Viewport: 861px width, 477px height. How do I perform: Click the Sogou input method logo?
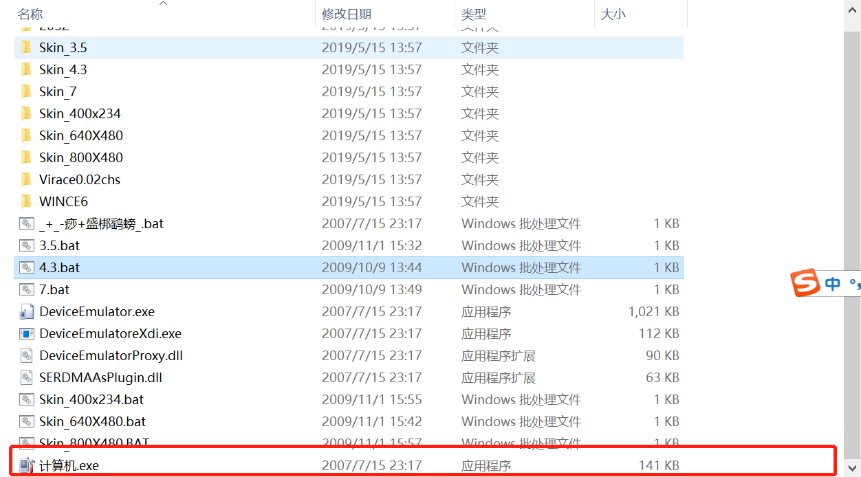(x=804, y=282)
